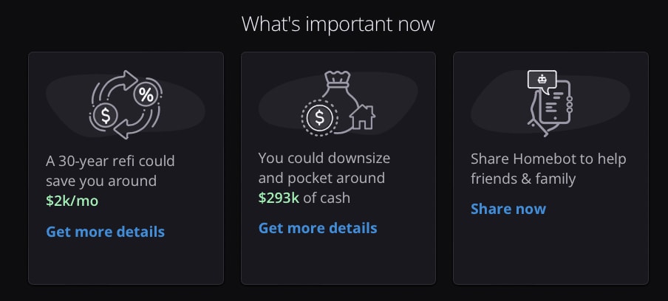Click the What's important now heading

(x=338, y=24)
